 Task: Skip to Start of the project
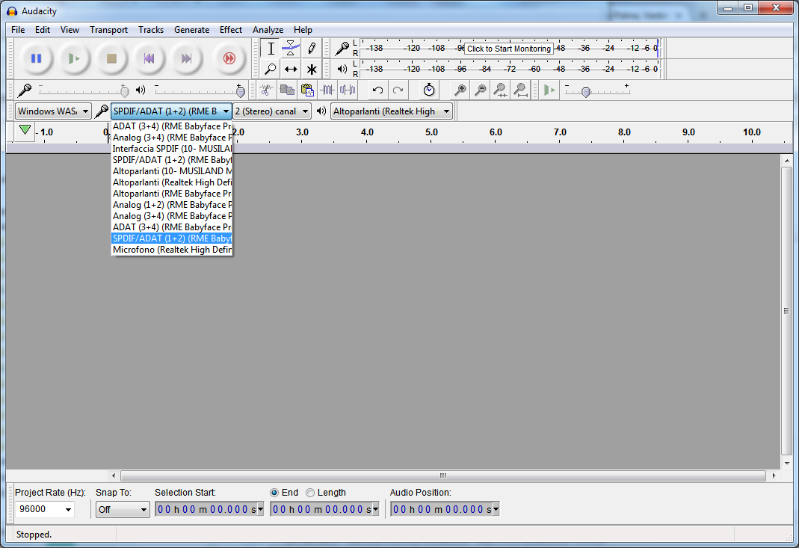tap(149, 58)
